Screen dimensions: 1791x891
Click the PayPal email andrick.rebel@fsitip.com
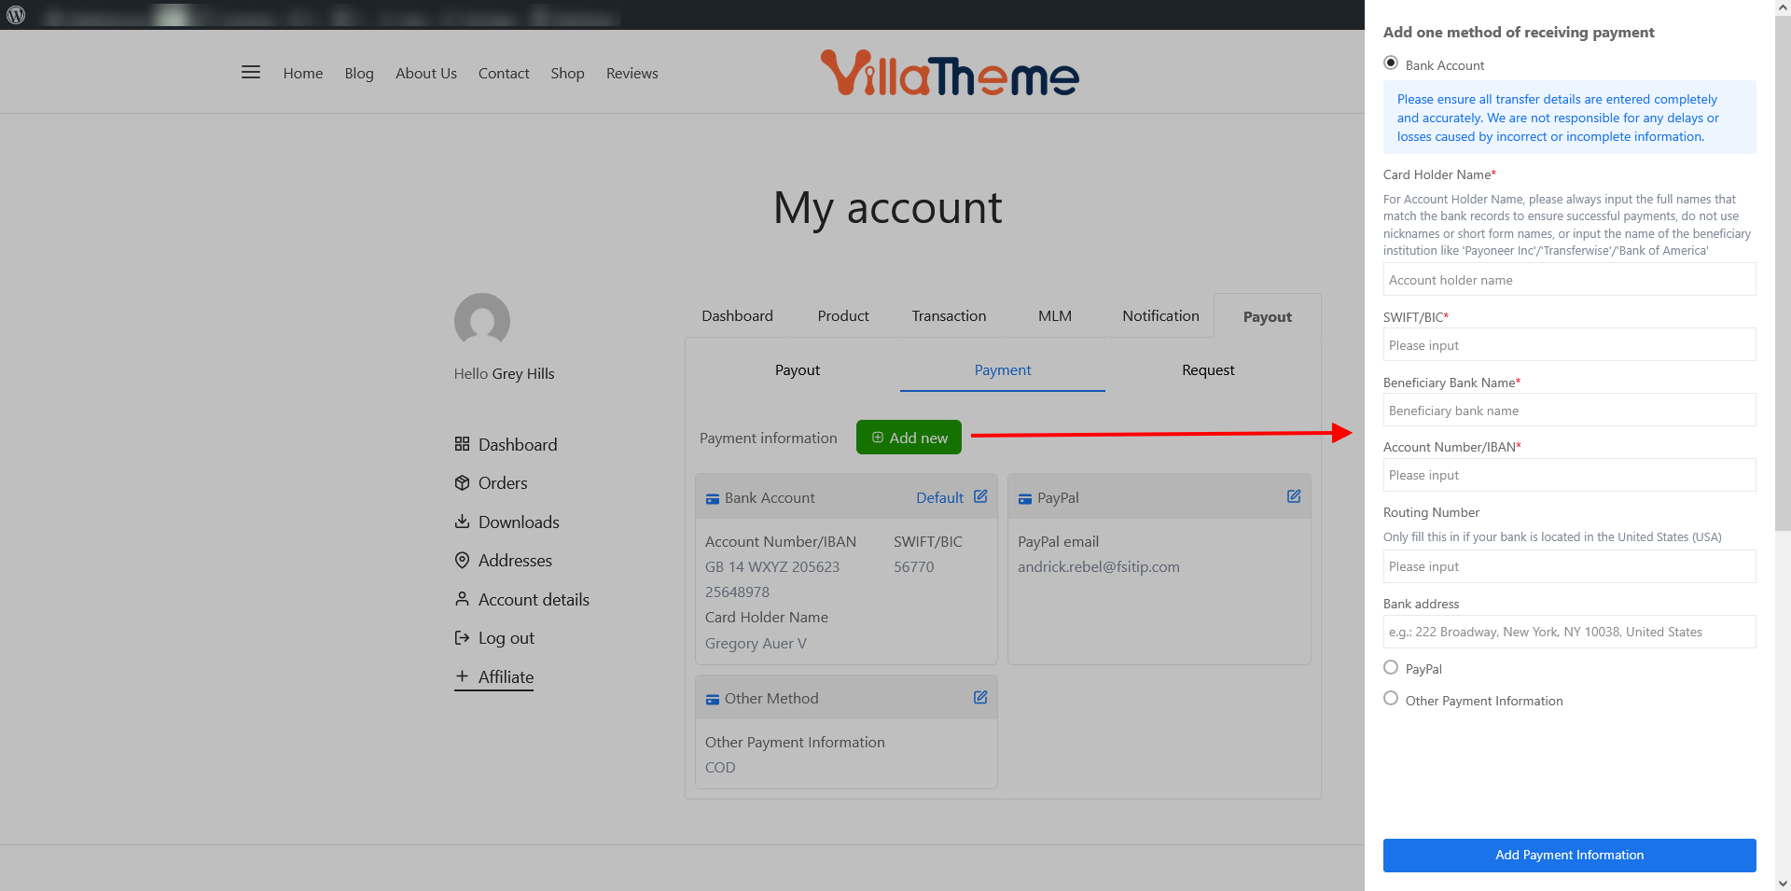click(x=1099, y=566)
